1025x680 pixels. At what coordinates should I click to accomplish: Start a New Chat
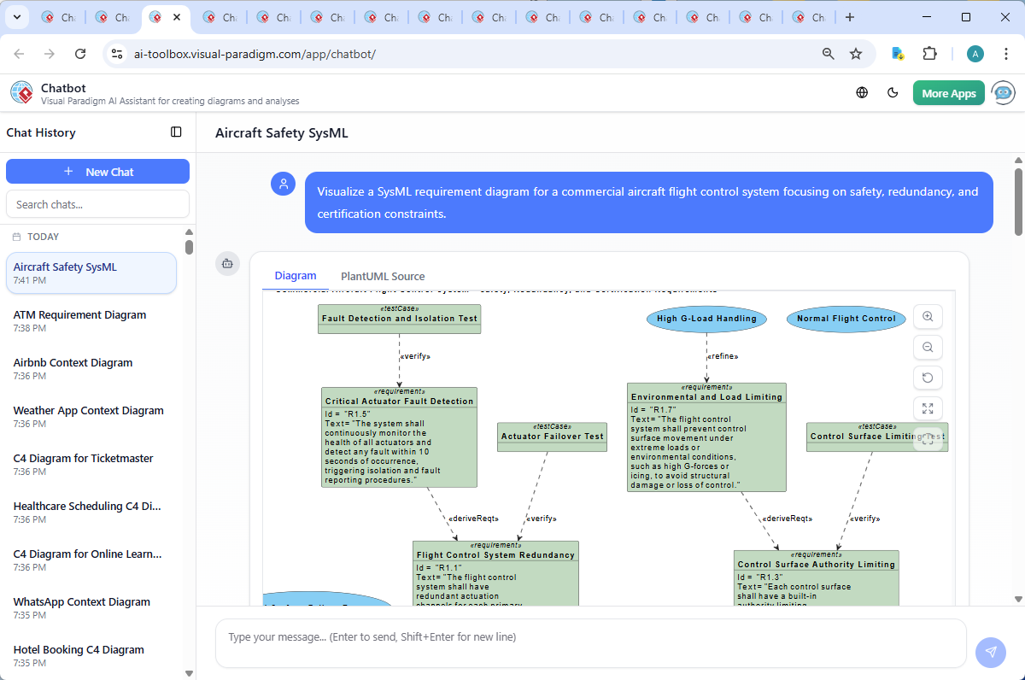pos(97,171)
